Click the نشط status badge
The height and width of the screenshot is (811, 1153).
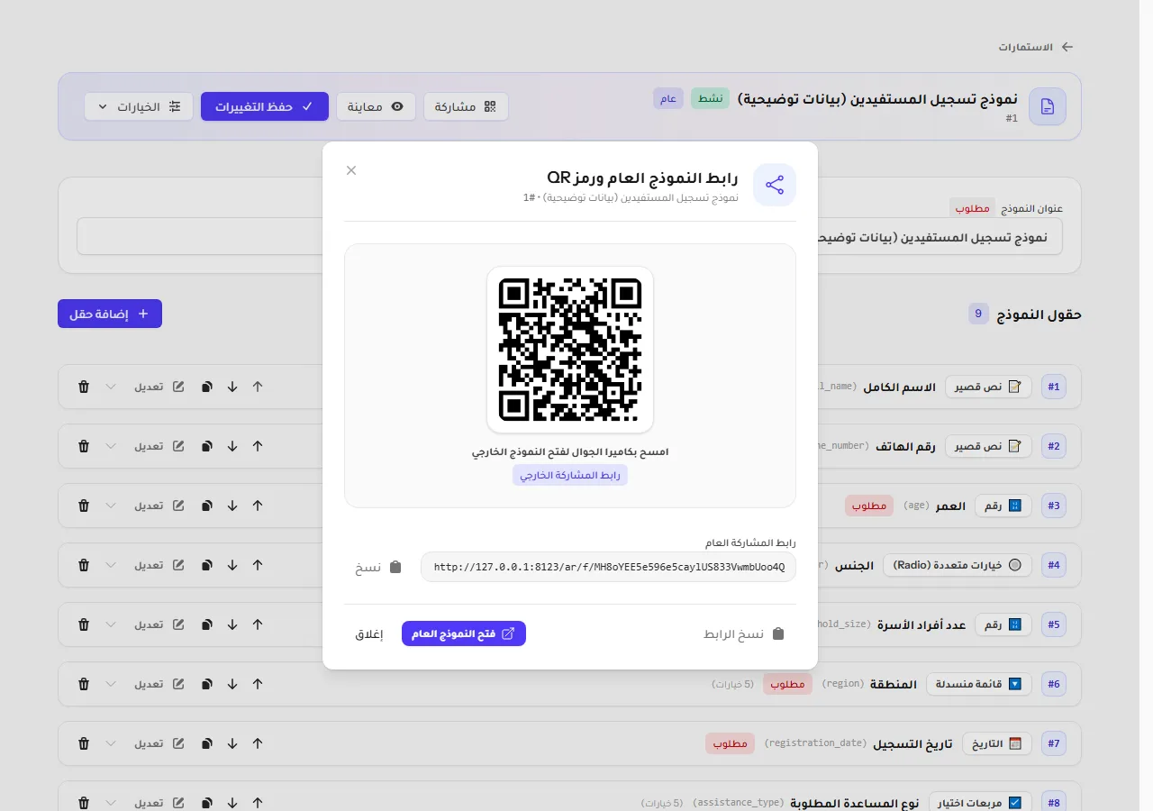tap(711, 98)
